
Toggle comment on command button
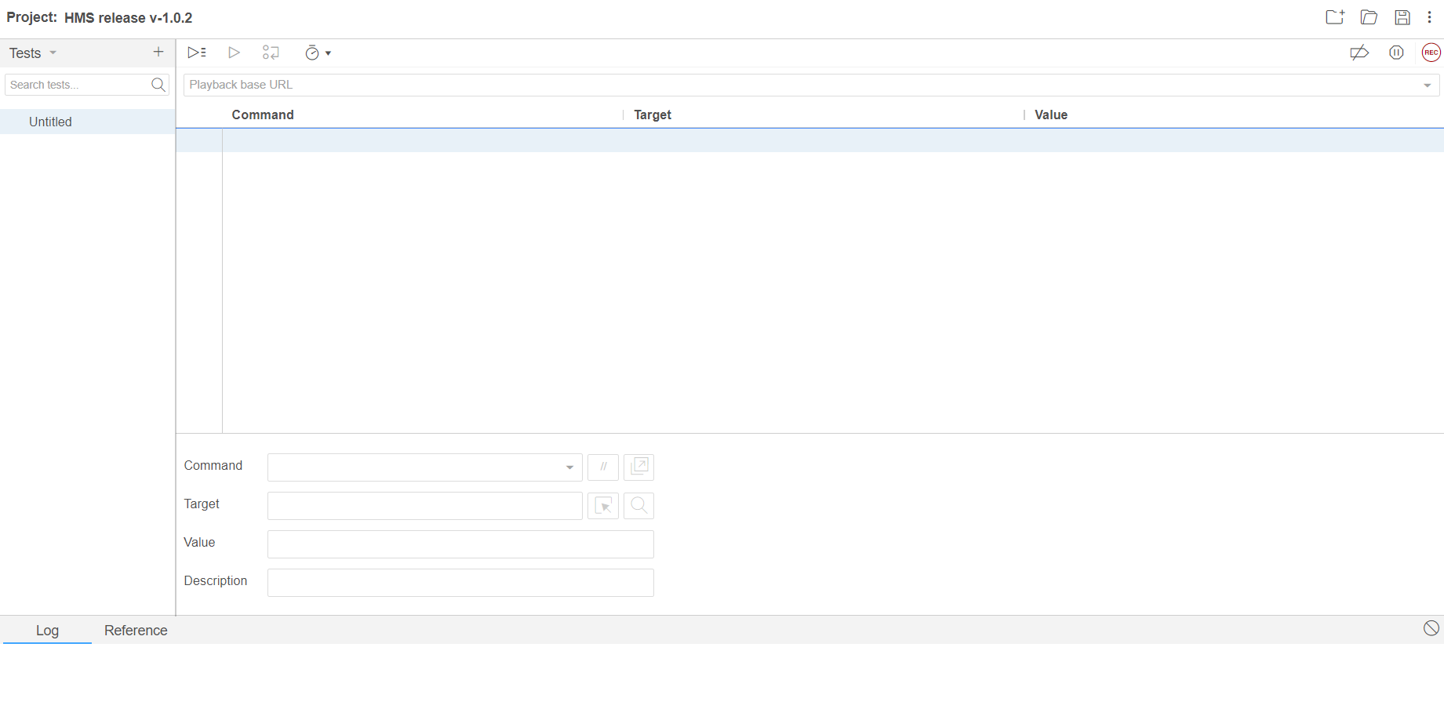pos(603,467)
